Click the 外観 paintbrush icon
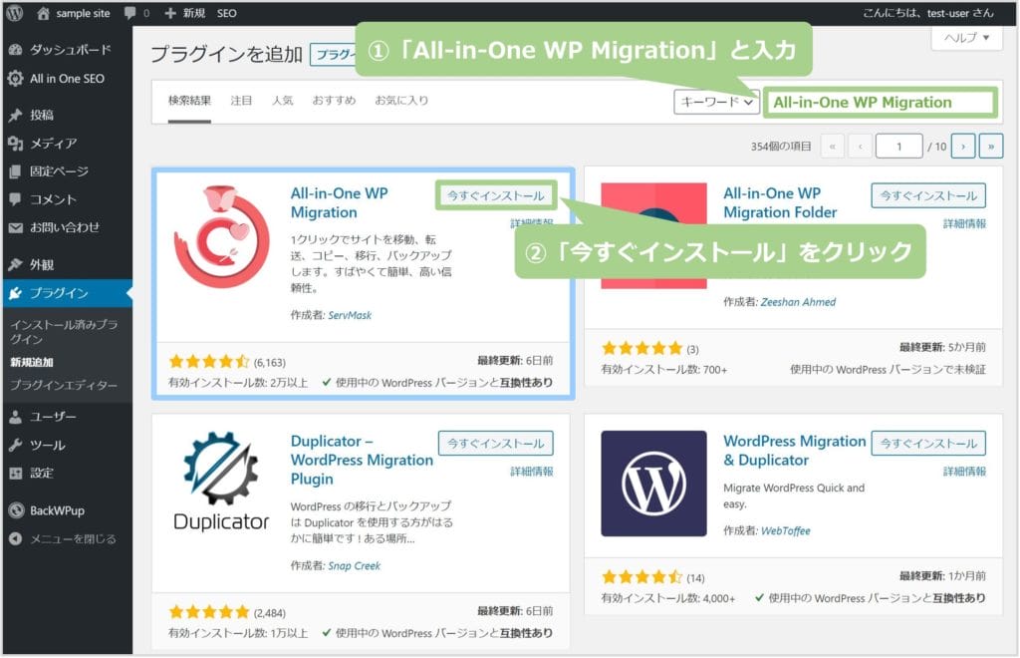This screenshot has width=1020, height=658. pos(16,264)
